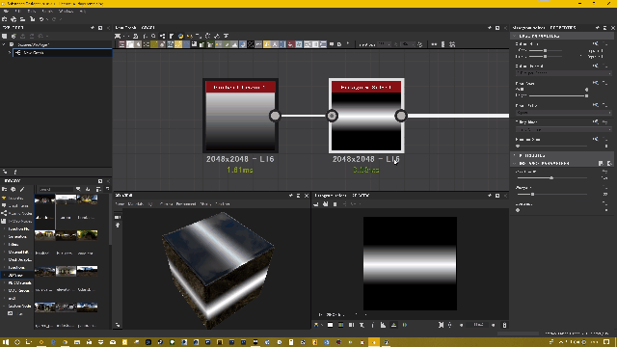Select the 3D View category in Library

pos(15,275)
